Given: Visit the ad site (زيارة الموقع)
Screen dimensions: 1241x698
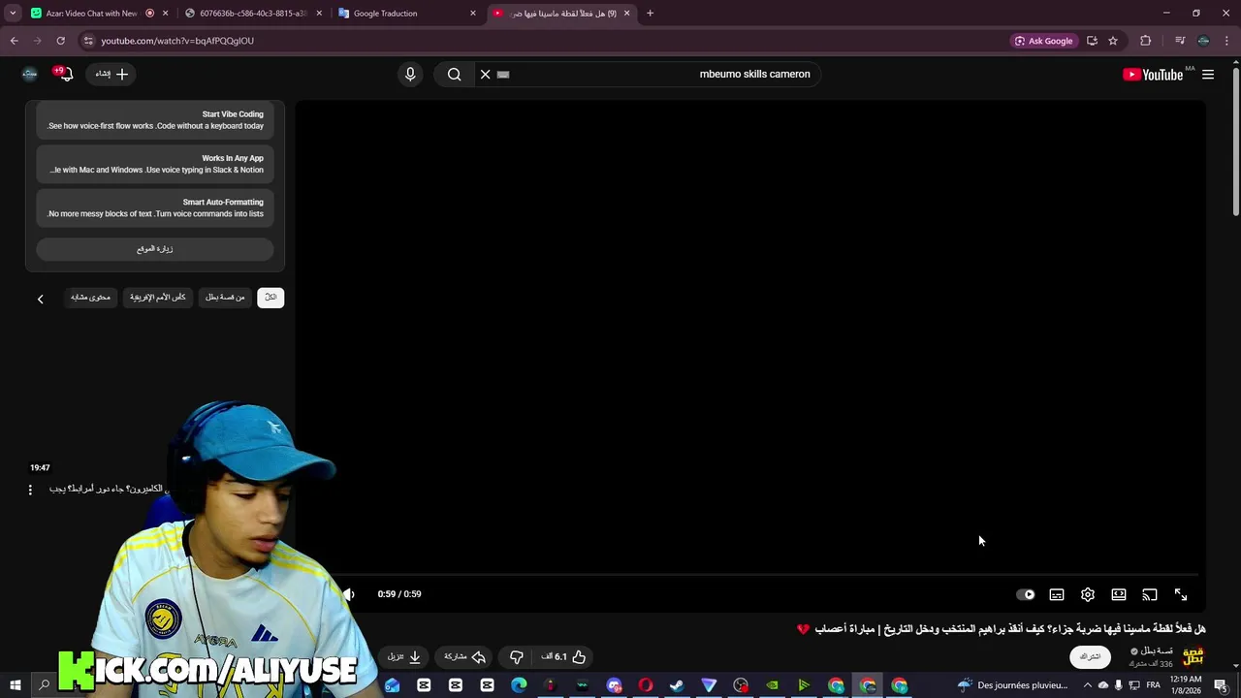Looking at the screenshot, I should pos(155,249).
